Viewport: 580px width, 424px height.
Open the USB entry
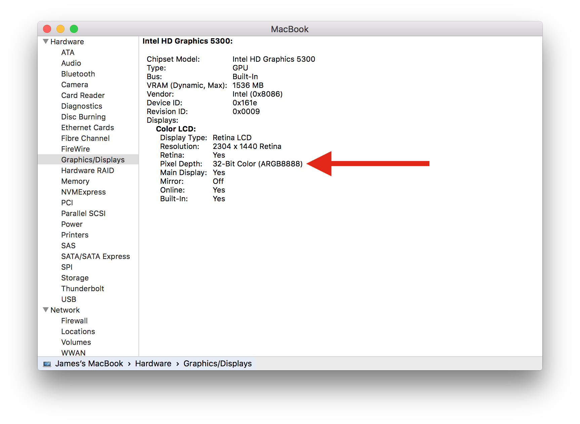coord(69,299)
